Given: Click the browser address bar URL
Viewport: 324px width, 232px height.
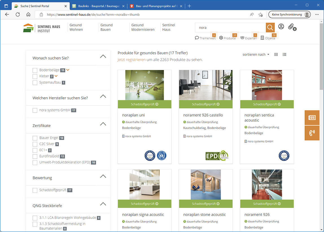Looking at the screenshot, I should [x=93, y=14].
